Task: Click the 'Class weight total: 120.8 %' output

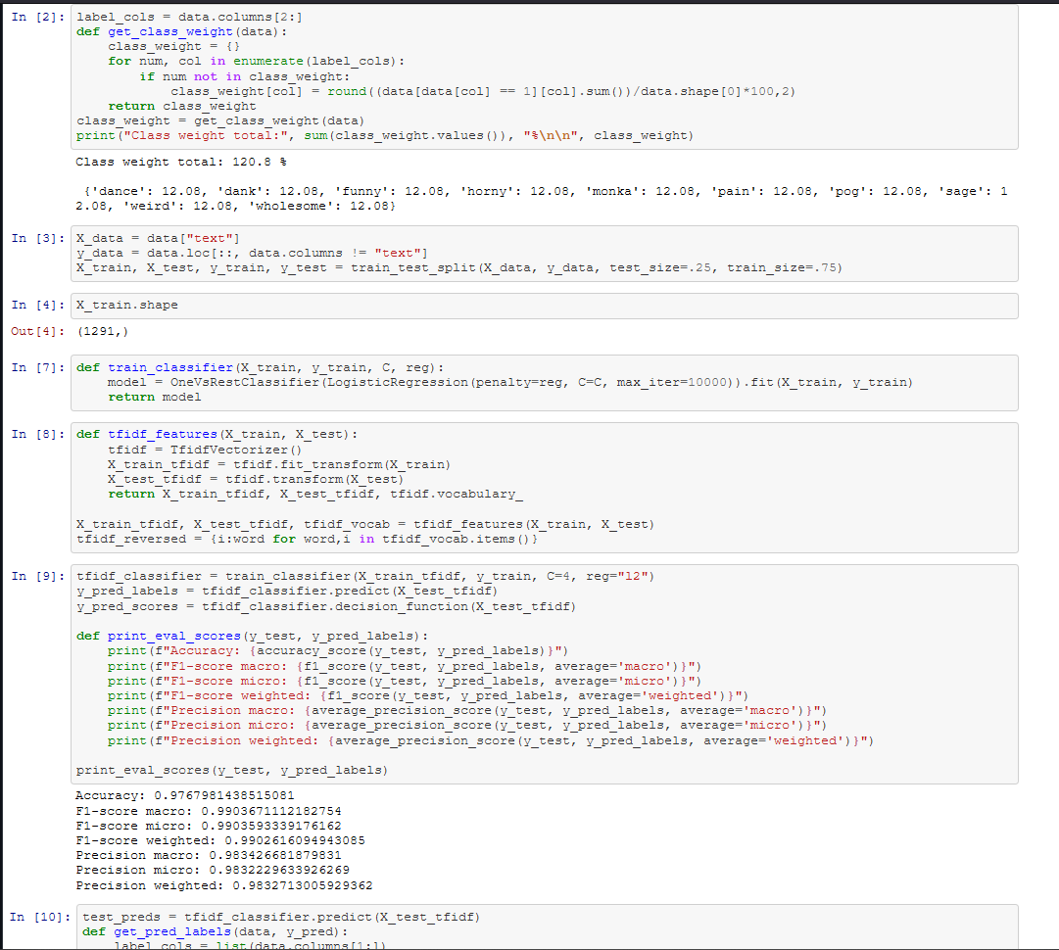Action: 181,162
